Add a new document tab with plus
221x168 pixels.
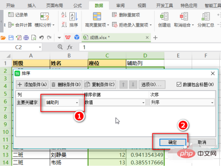[155, 38]
